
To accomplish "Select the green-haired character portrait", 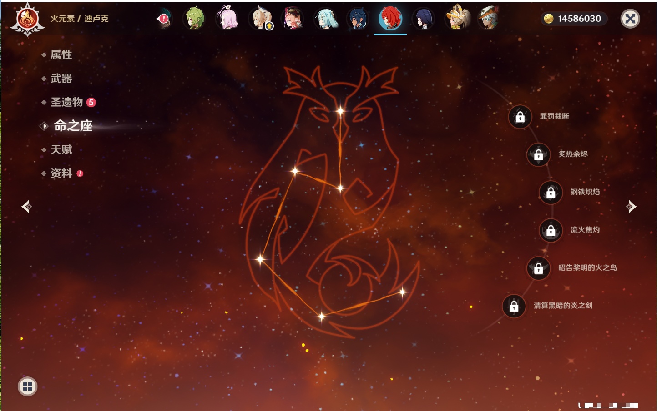I will click(x=195, y=19).
